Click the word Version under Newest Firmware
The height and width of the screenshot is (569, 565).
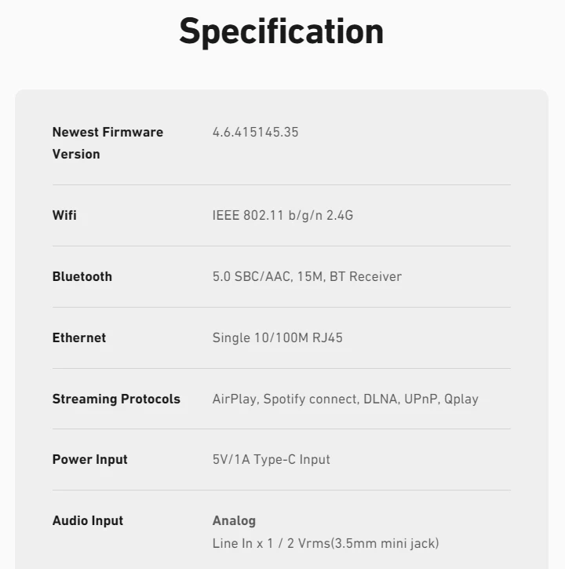point(76,155)
